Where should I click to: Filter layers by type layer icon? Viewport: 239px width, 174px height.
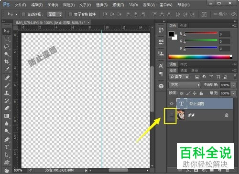coord(211,77)
